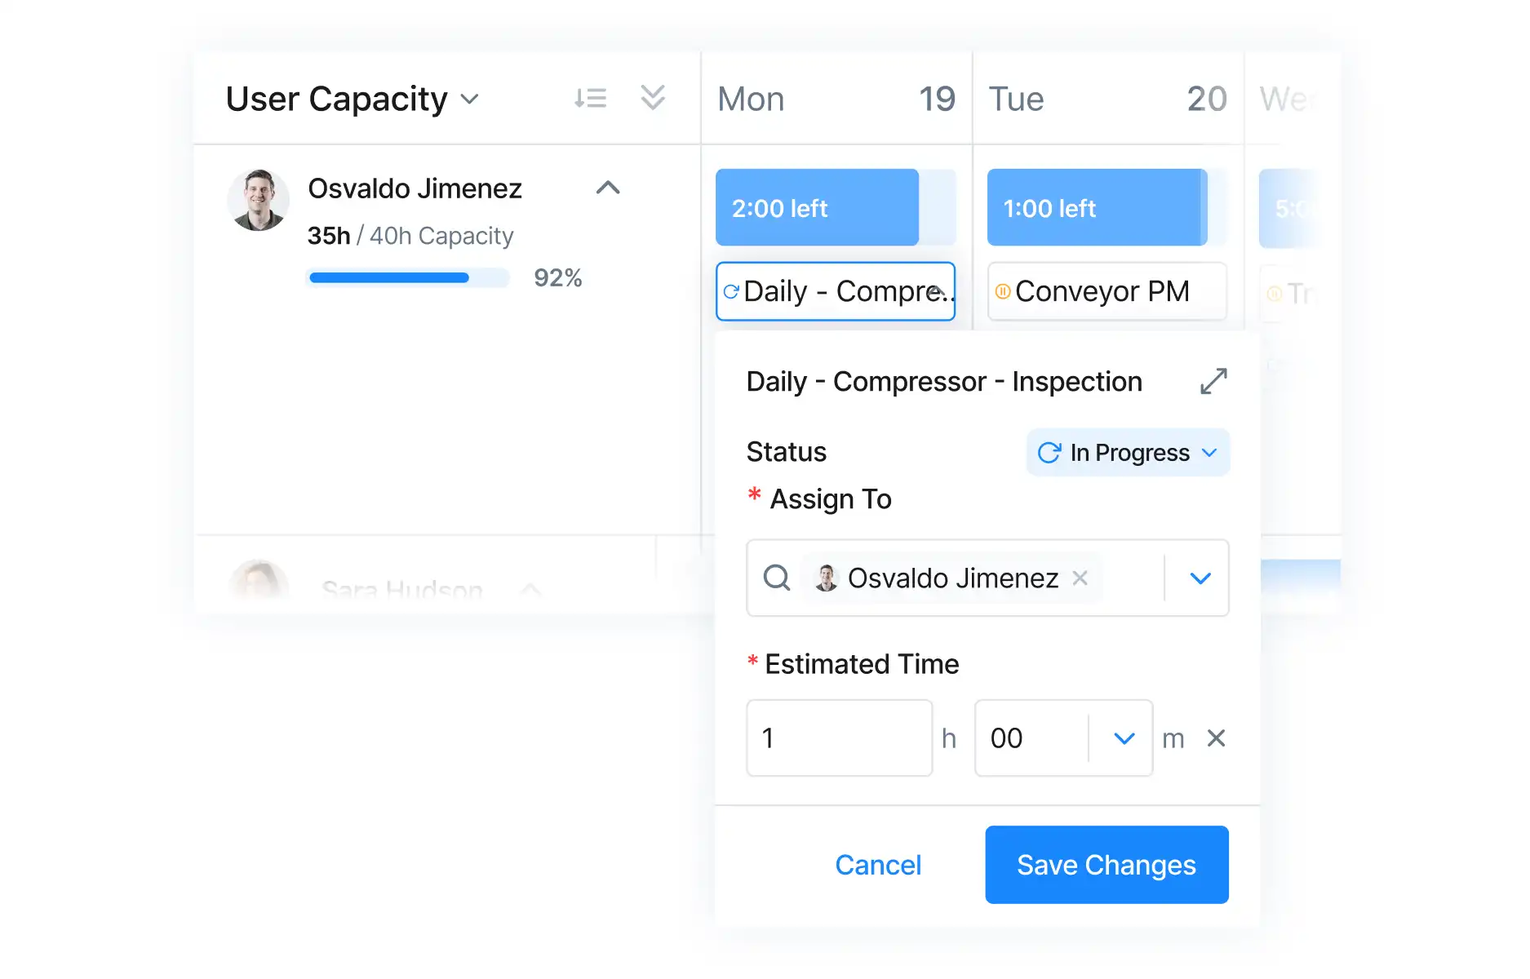
Task: Open full task view via expand arrows icon
Action: click(x=1213, y=380)
